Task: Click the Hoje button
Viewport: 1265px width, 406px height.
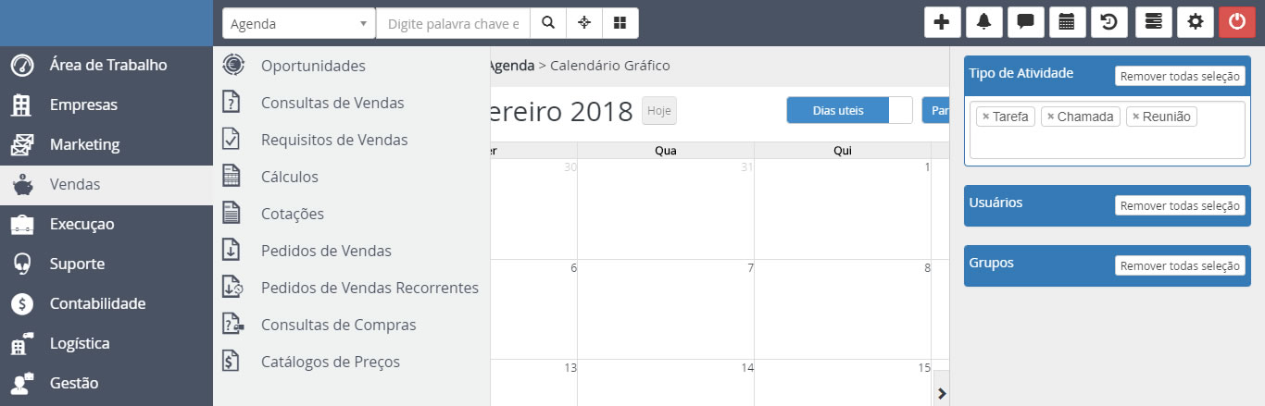Action: [x=658, y=110]
